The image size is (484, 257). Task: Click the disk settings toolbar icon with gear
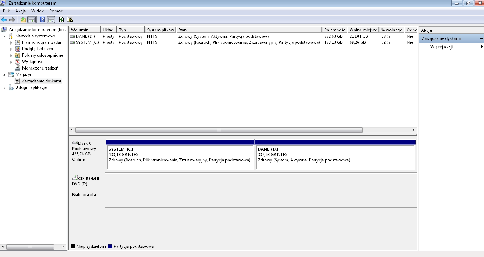click(x=70, y=20)
